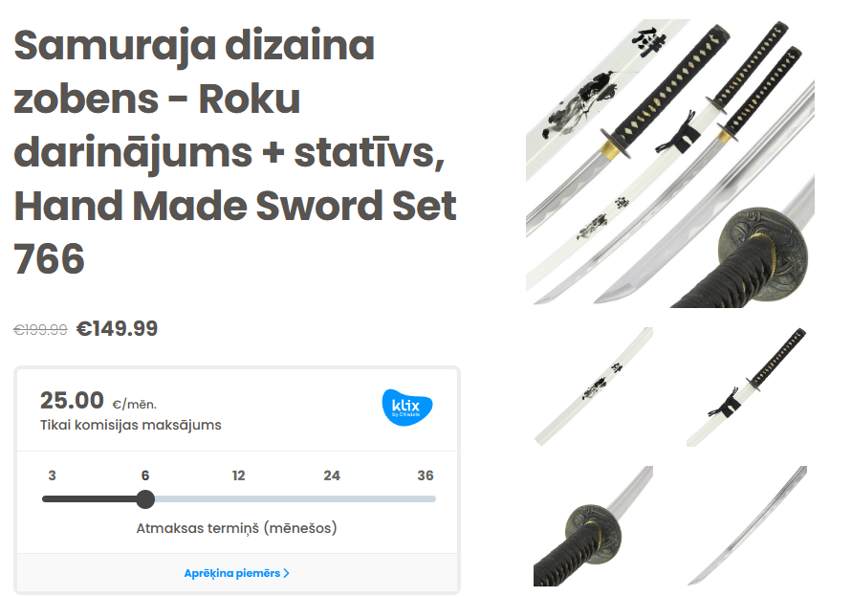Select the 36 month repayment term

(x=426, y=475)
